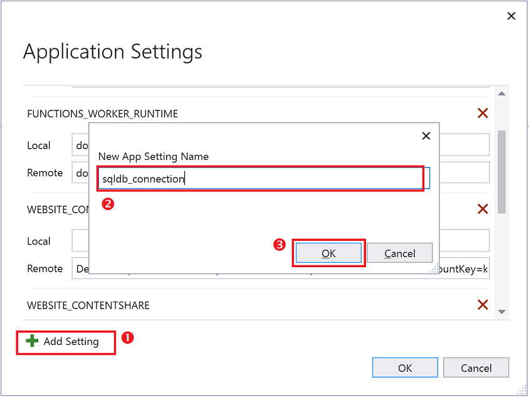Cancel creating the new app setting
Screen dimensions: 529x397
(400, 253)
